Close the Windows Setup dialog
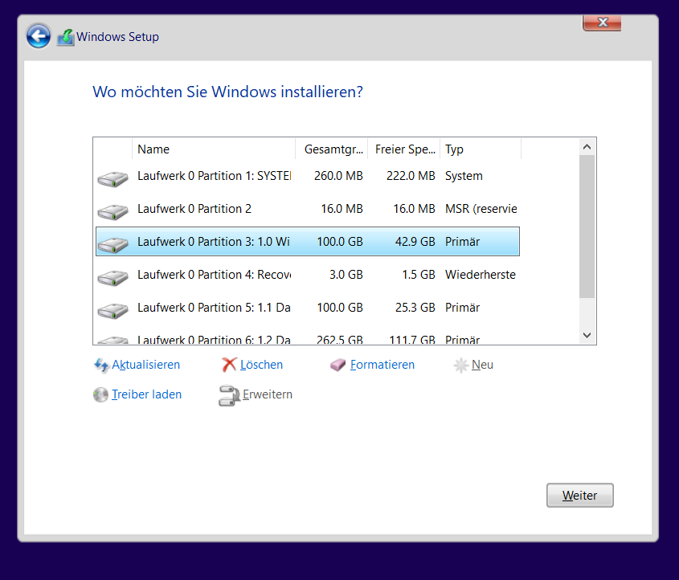679x580 pixels. (x=602, y=23)
